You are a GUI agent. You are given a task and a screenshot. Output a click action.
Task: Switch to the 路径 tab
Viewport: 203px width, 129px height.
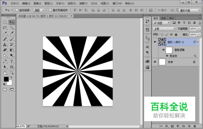click(x=171, y=18)
